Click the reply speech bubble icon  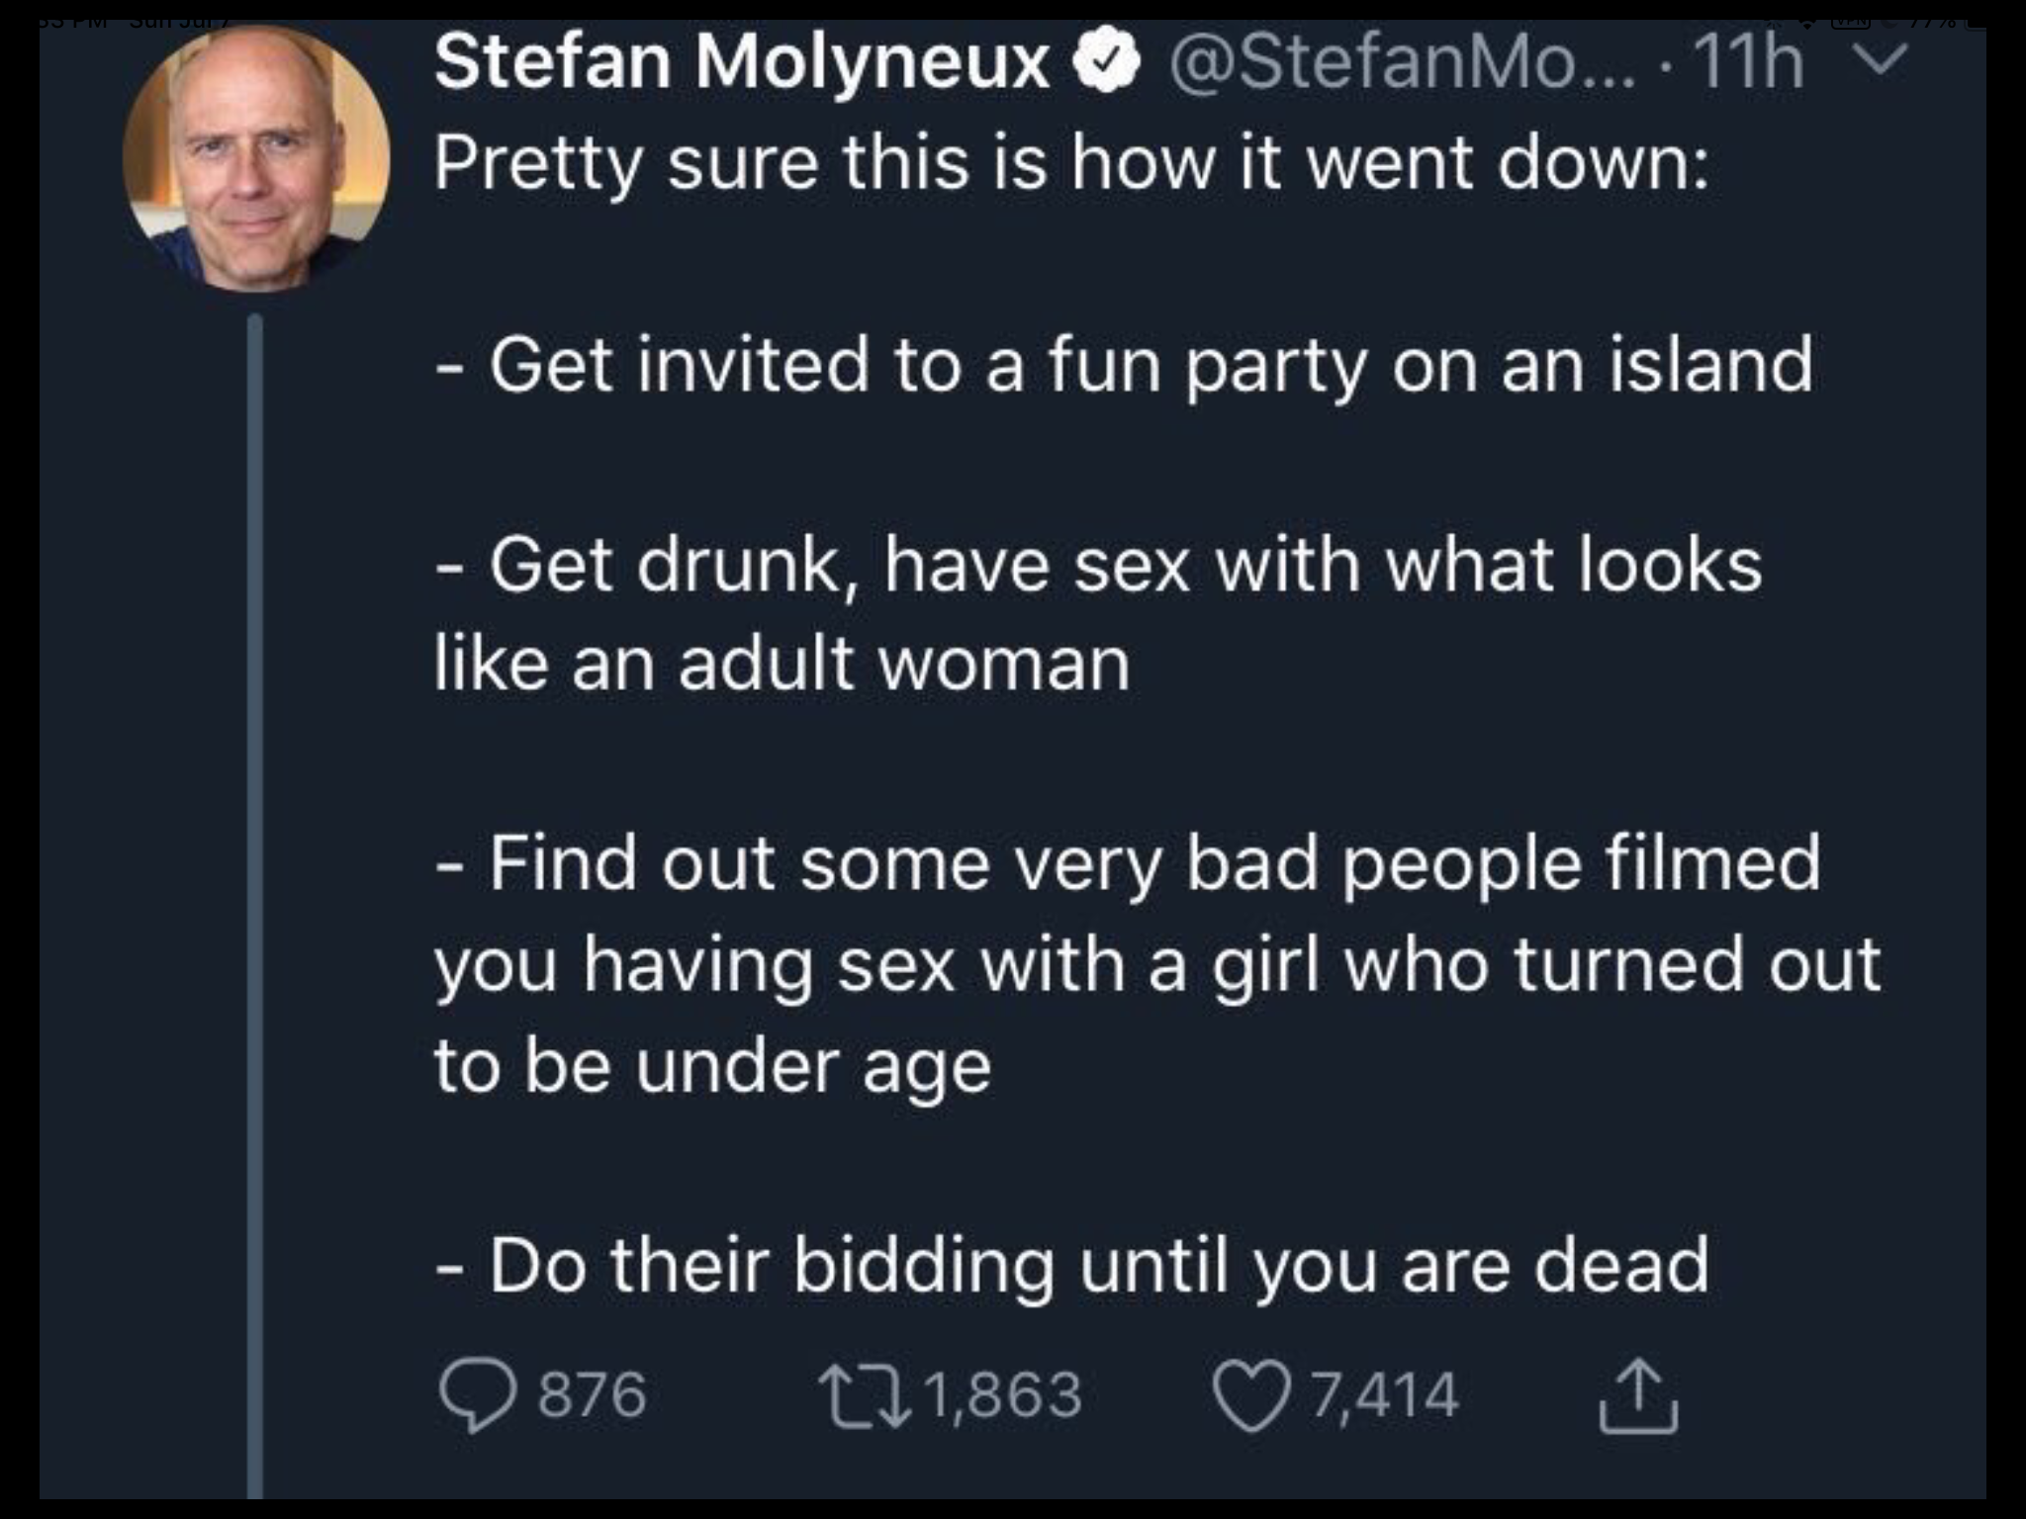pyautogui.click(x=477, y=1395)
